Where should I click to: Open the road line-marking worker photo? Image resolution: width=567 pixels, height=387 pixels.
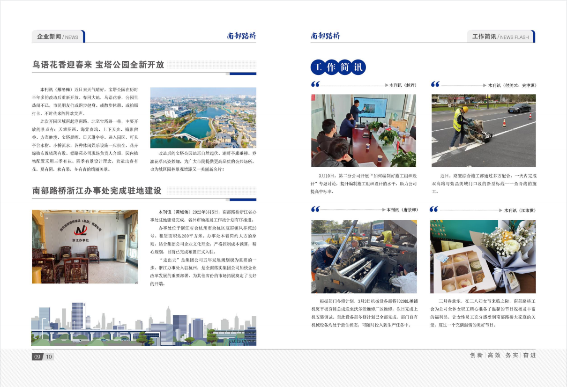click(x=484, y=131)
